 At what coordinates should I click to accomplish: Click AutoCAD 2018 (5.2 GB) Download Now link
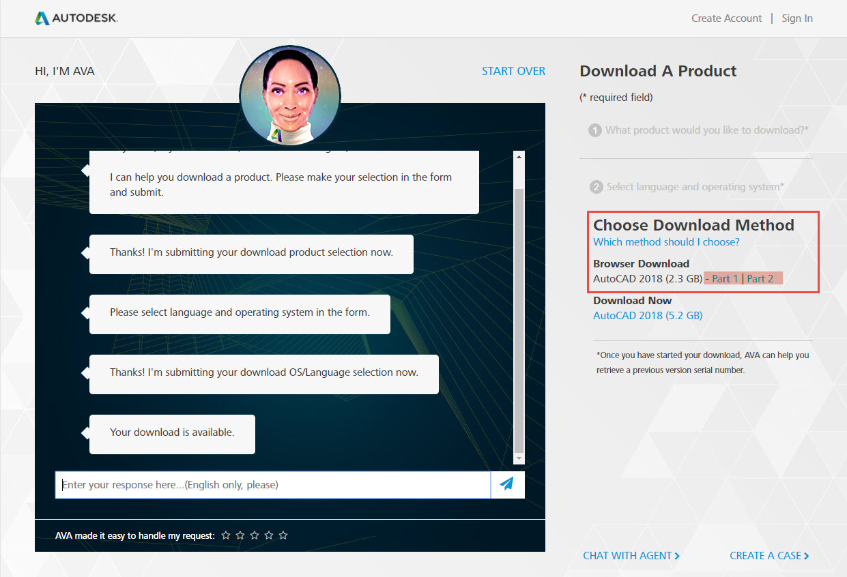648,316
